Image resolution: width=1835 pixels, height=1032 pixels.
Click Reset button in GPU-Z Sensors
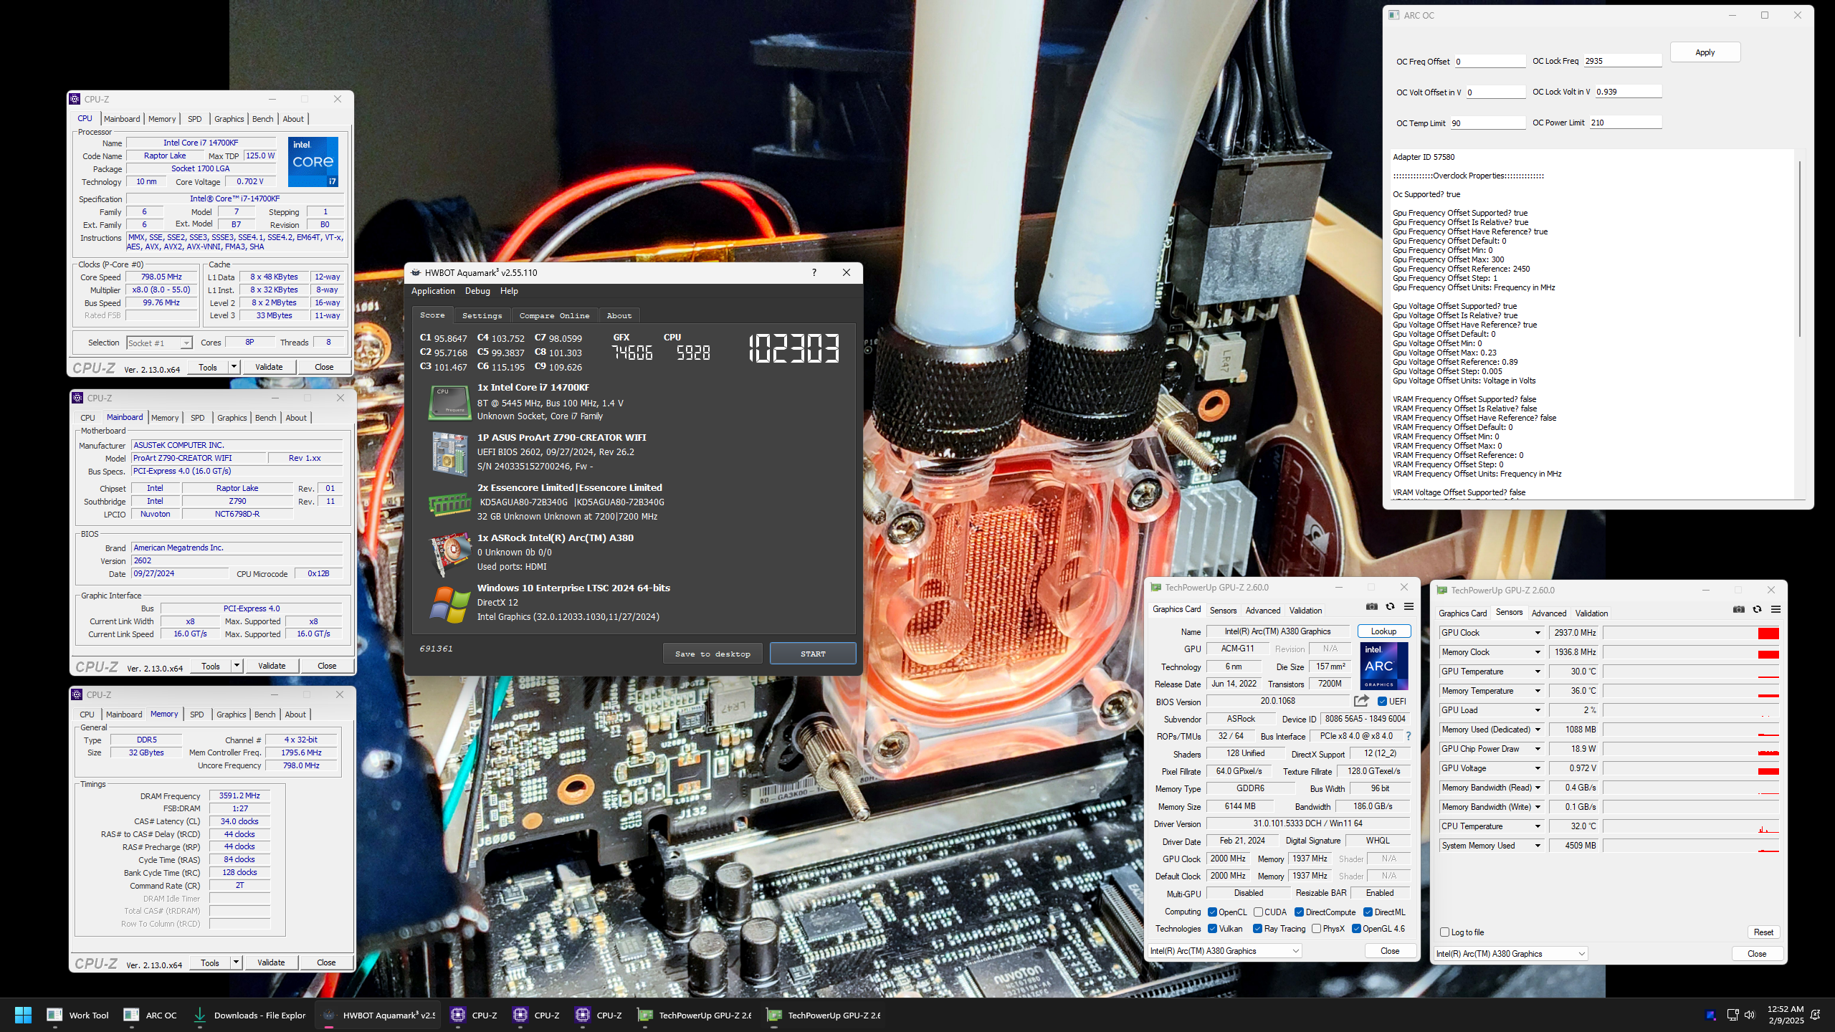(x=1763, y=932)
